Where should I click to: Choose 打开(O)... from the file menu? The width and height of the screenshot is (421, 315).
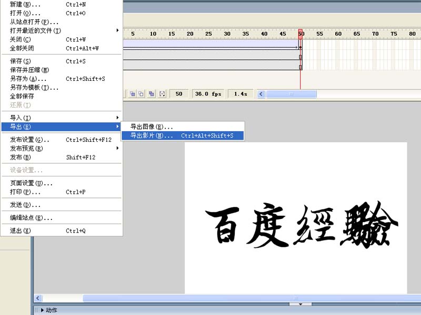point(62,13)
